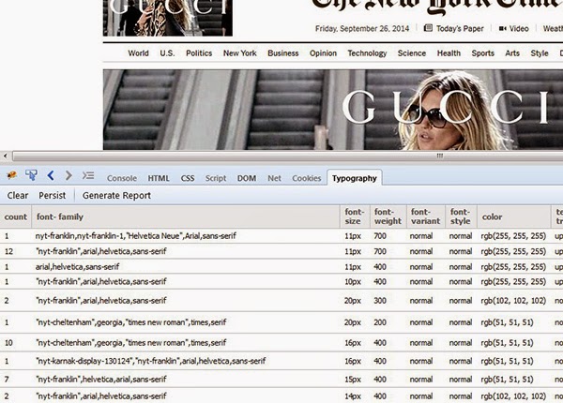Open the Style section link
This screenshot has width=563, height=403.
(x=540, y=53)
